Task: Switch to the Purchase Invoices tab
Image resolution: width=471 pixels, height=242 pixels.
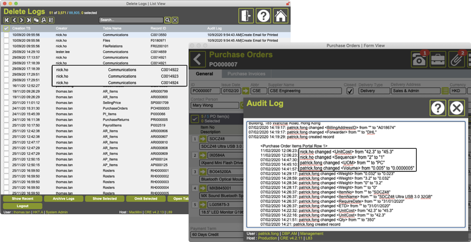Action: click(247, 74)
